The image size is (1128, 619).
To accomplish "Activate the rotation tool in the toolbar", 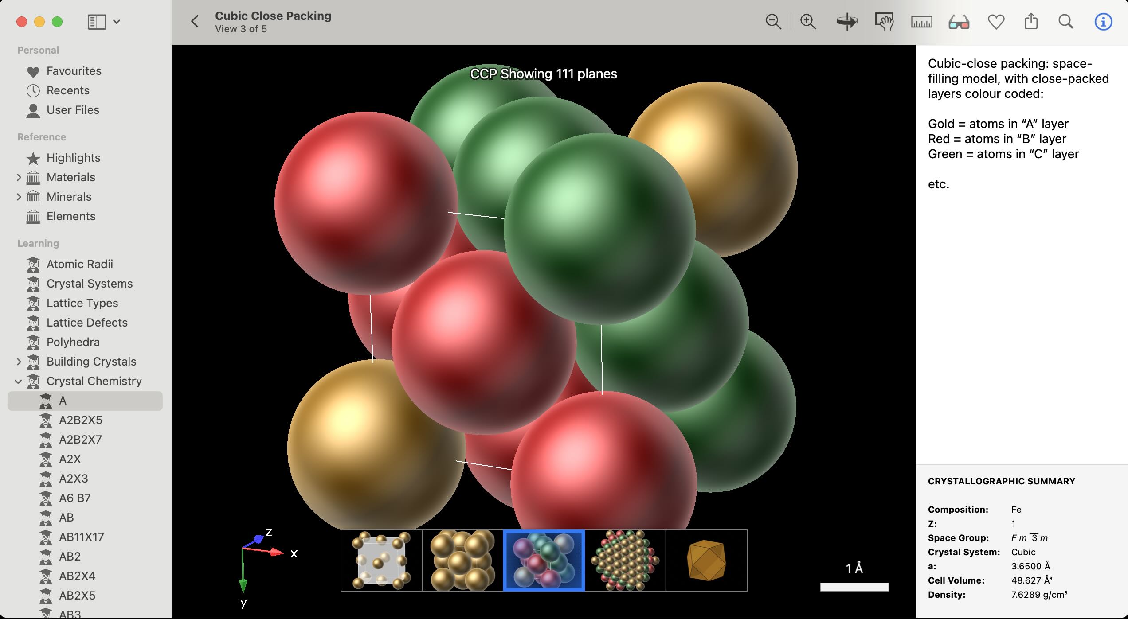I will tap(847, 21).
